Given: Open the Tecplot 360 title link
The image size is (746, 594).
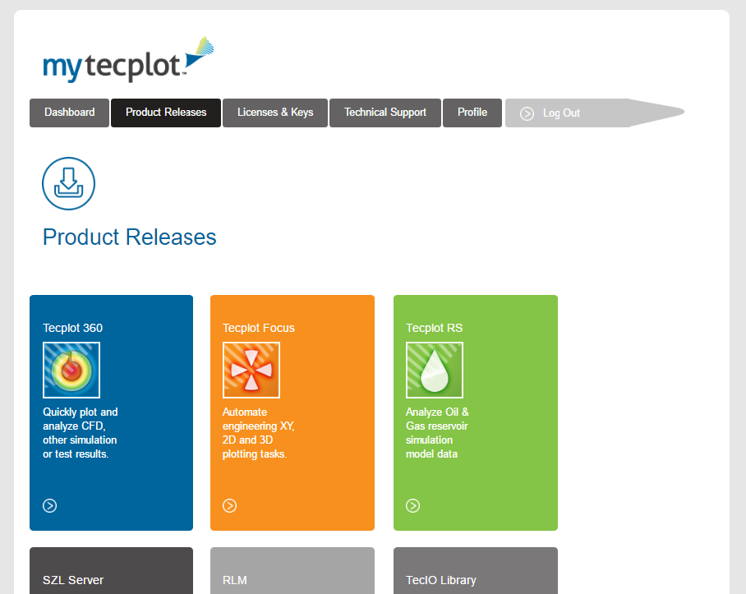Looking at the screenshot, I should tap(73, 328).
